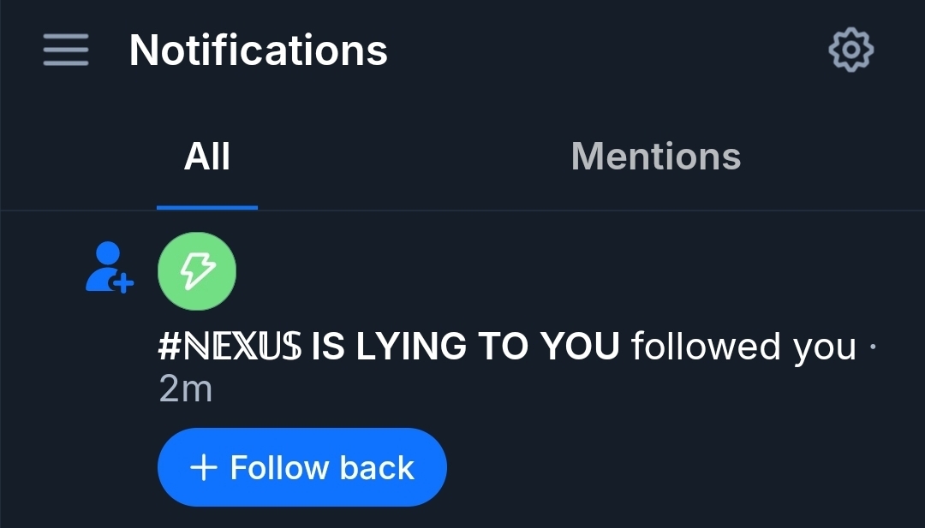Open the hamburger navigation menu
The width and height of the screenshot is (925, 528).
(66, 50)
